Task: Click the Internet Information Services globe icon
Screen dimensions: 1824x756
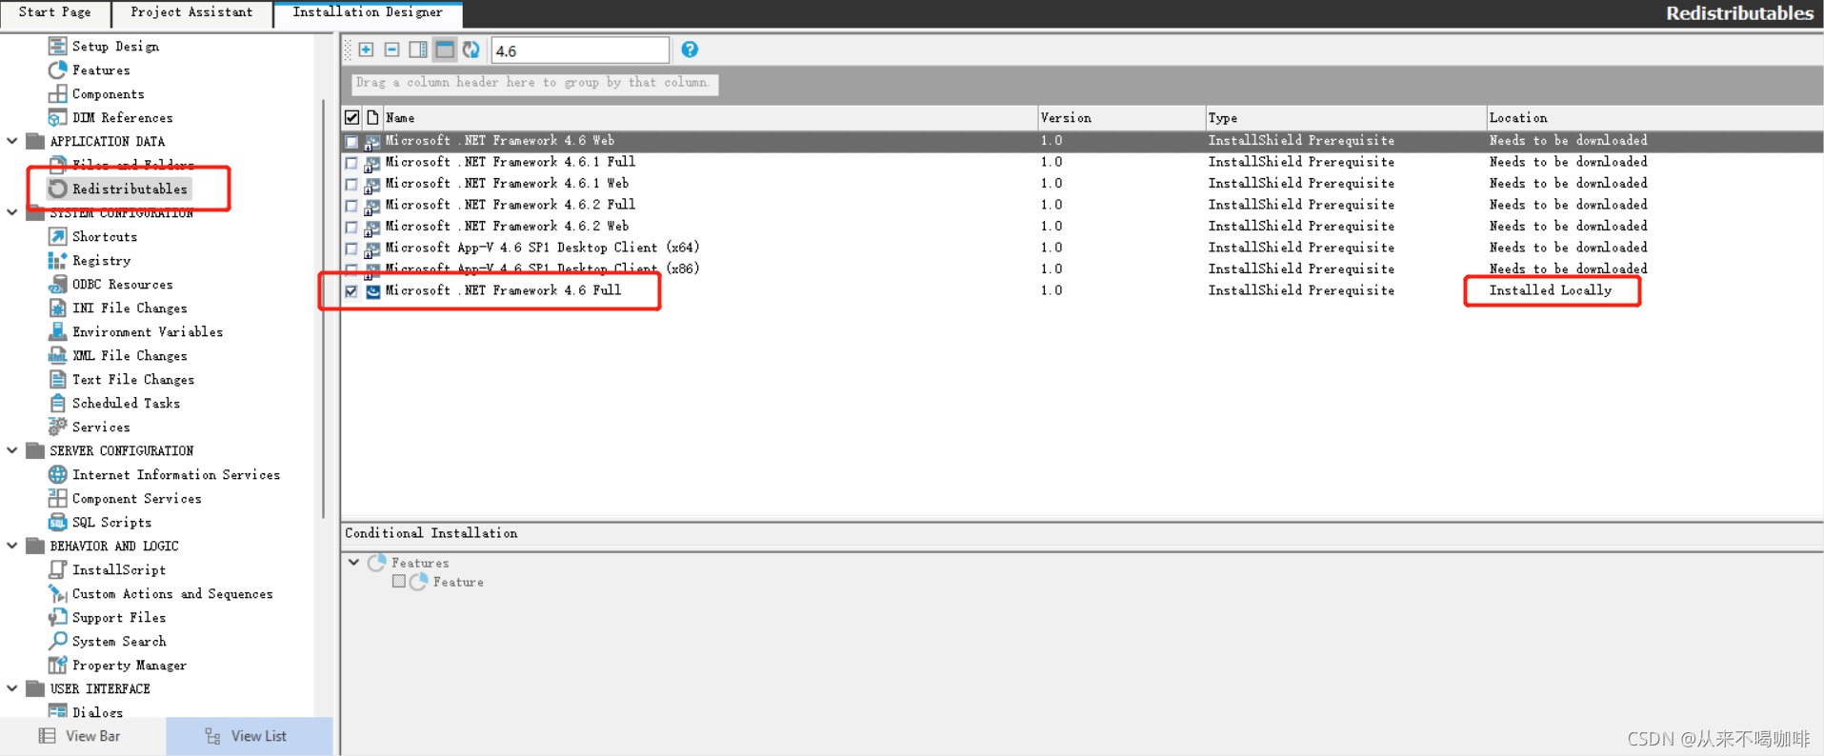Action: (x=57, y=474)
